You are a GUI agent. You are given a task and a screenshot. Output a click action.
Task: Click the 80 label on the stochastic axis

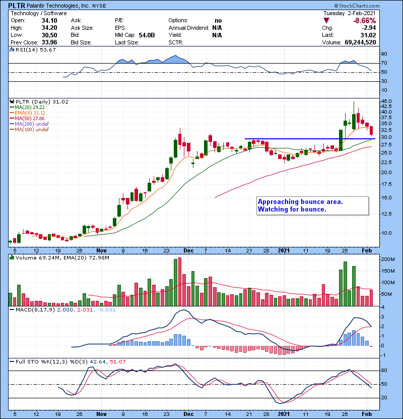(x=384, y=371)
